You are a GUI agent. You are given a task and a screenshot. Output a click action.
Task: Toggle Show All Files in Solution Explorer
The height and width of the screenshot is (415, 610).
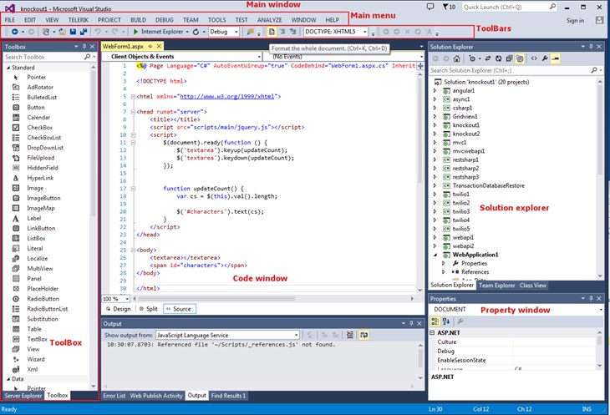click(x=520, y=58)
